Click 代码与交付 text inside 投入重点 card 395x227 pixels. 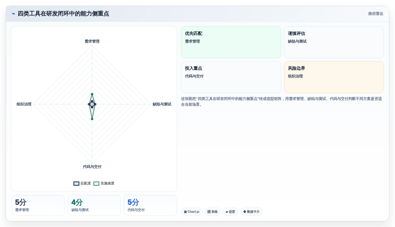(x=194, y=76)
